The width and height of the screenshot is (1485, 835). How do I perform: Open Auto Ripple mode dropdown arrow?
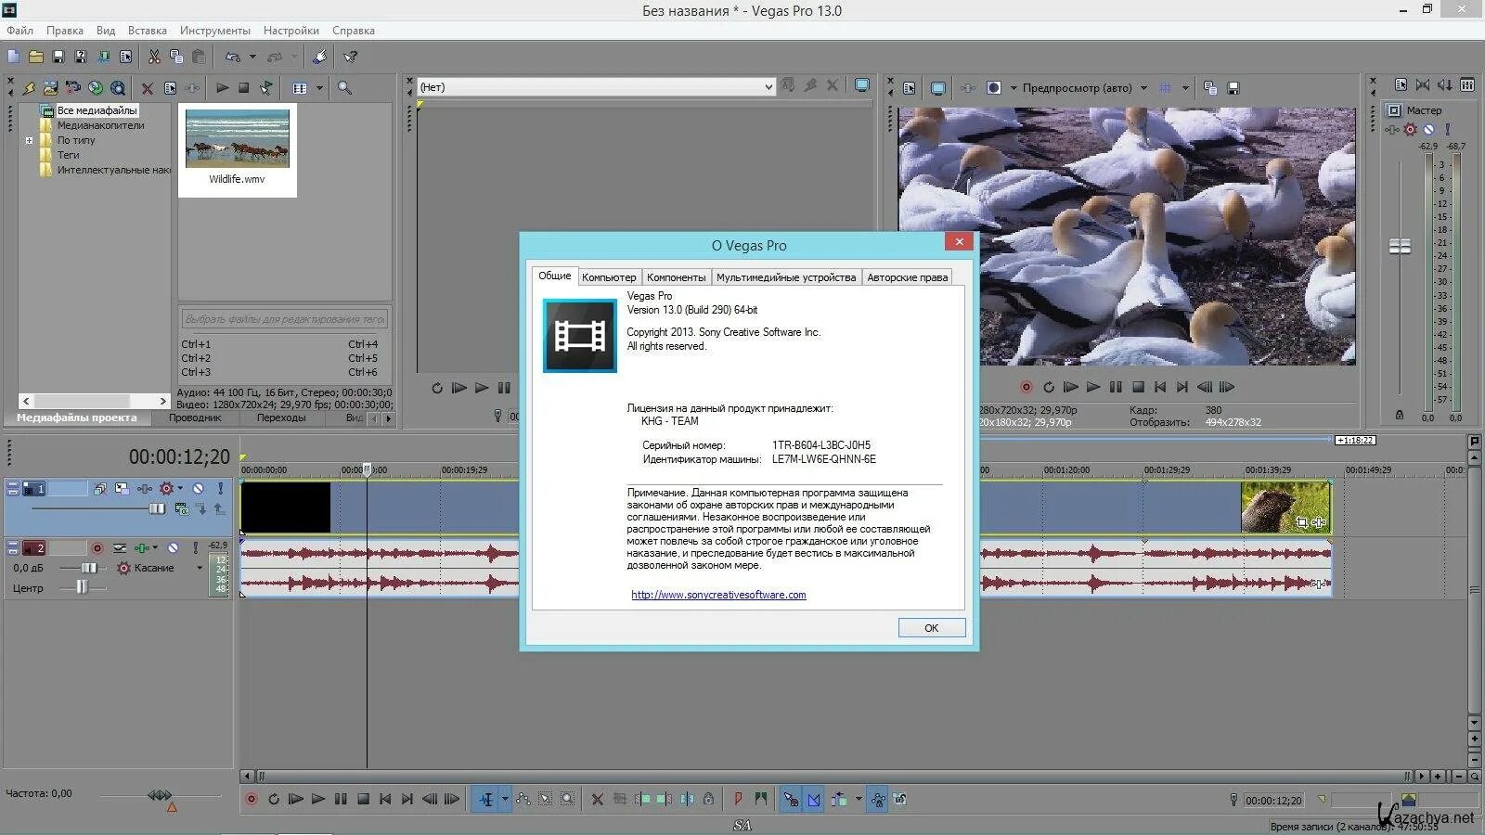tap(858, 799)
